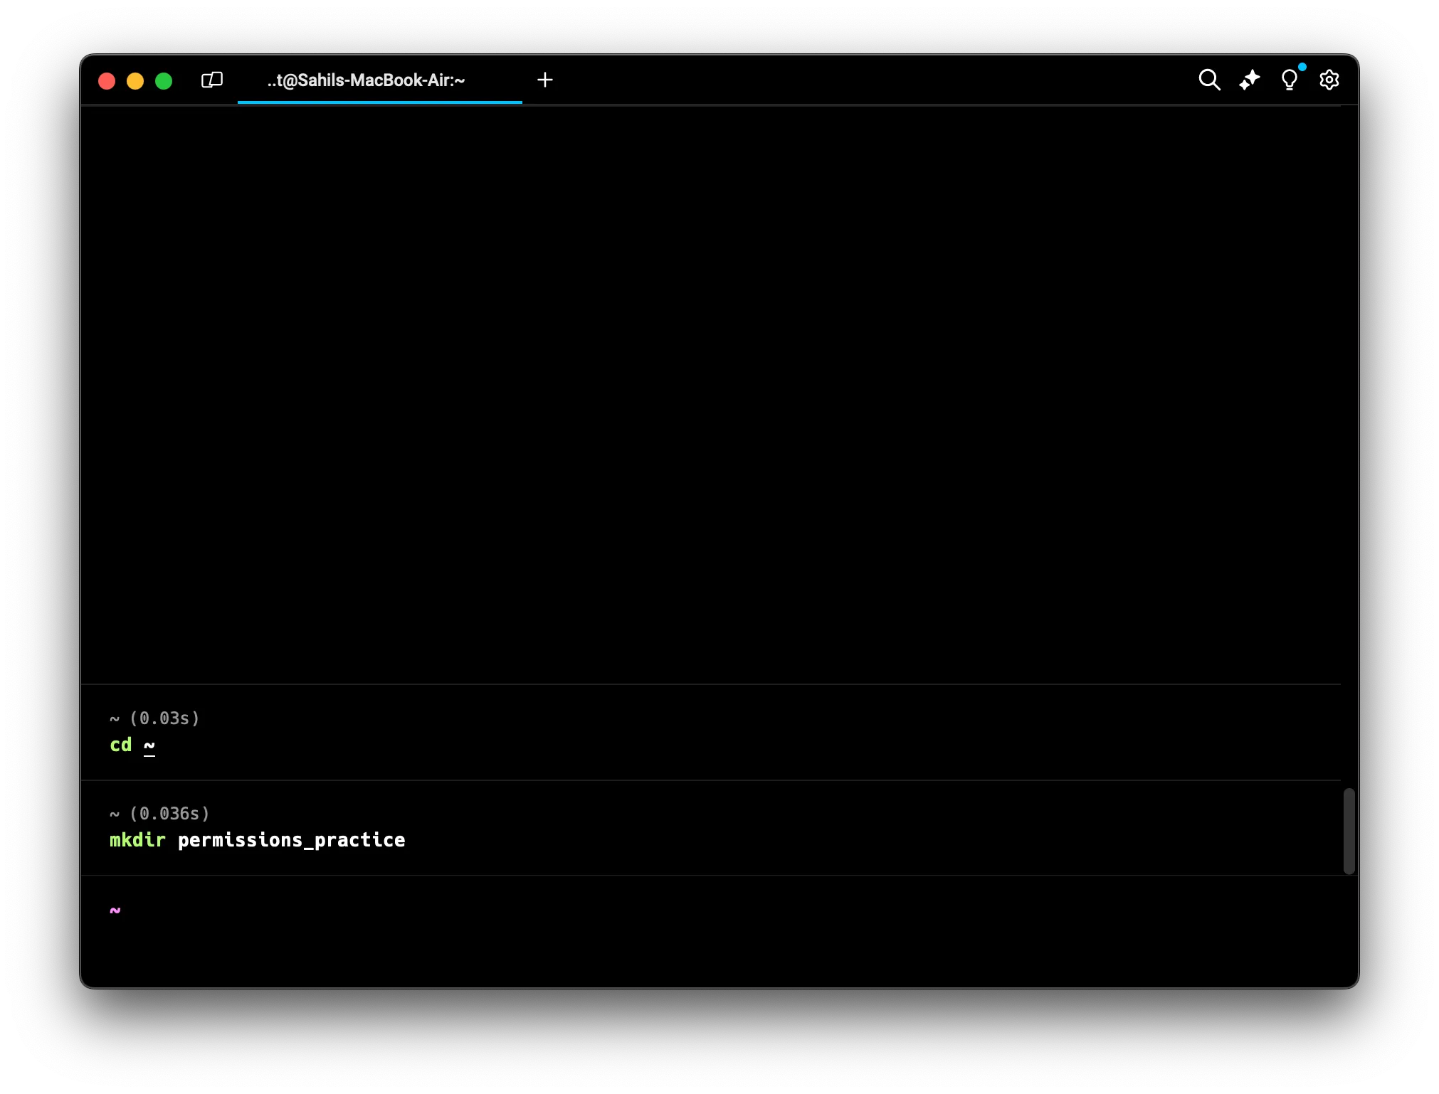The height and width of the screenshot is (1094, 1439).
Task: Click the 'permissions_practice' argument text
Action: [291, 840]
